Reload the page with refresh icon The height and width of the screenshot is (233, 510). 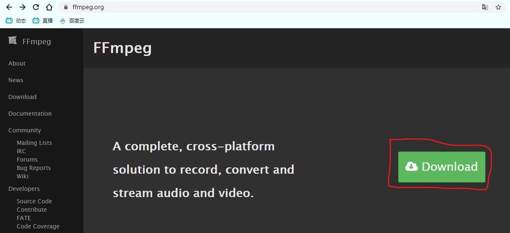pos(36,7)
